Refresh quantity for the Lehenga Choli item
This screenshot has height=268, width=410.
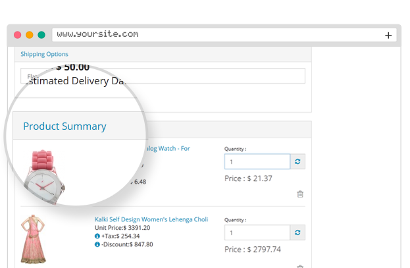coord(297,232)
